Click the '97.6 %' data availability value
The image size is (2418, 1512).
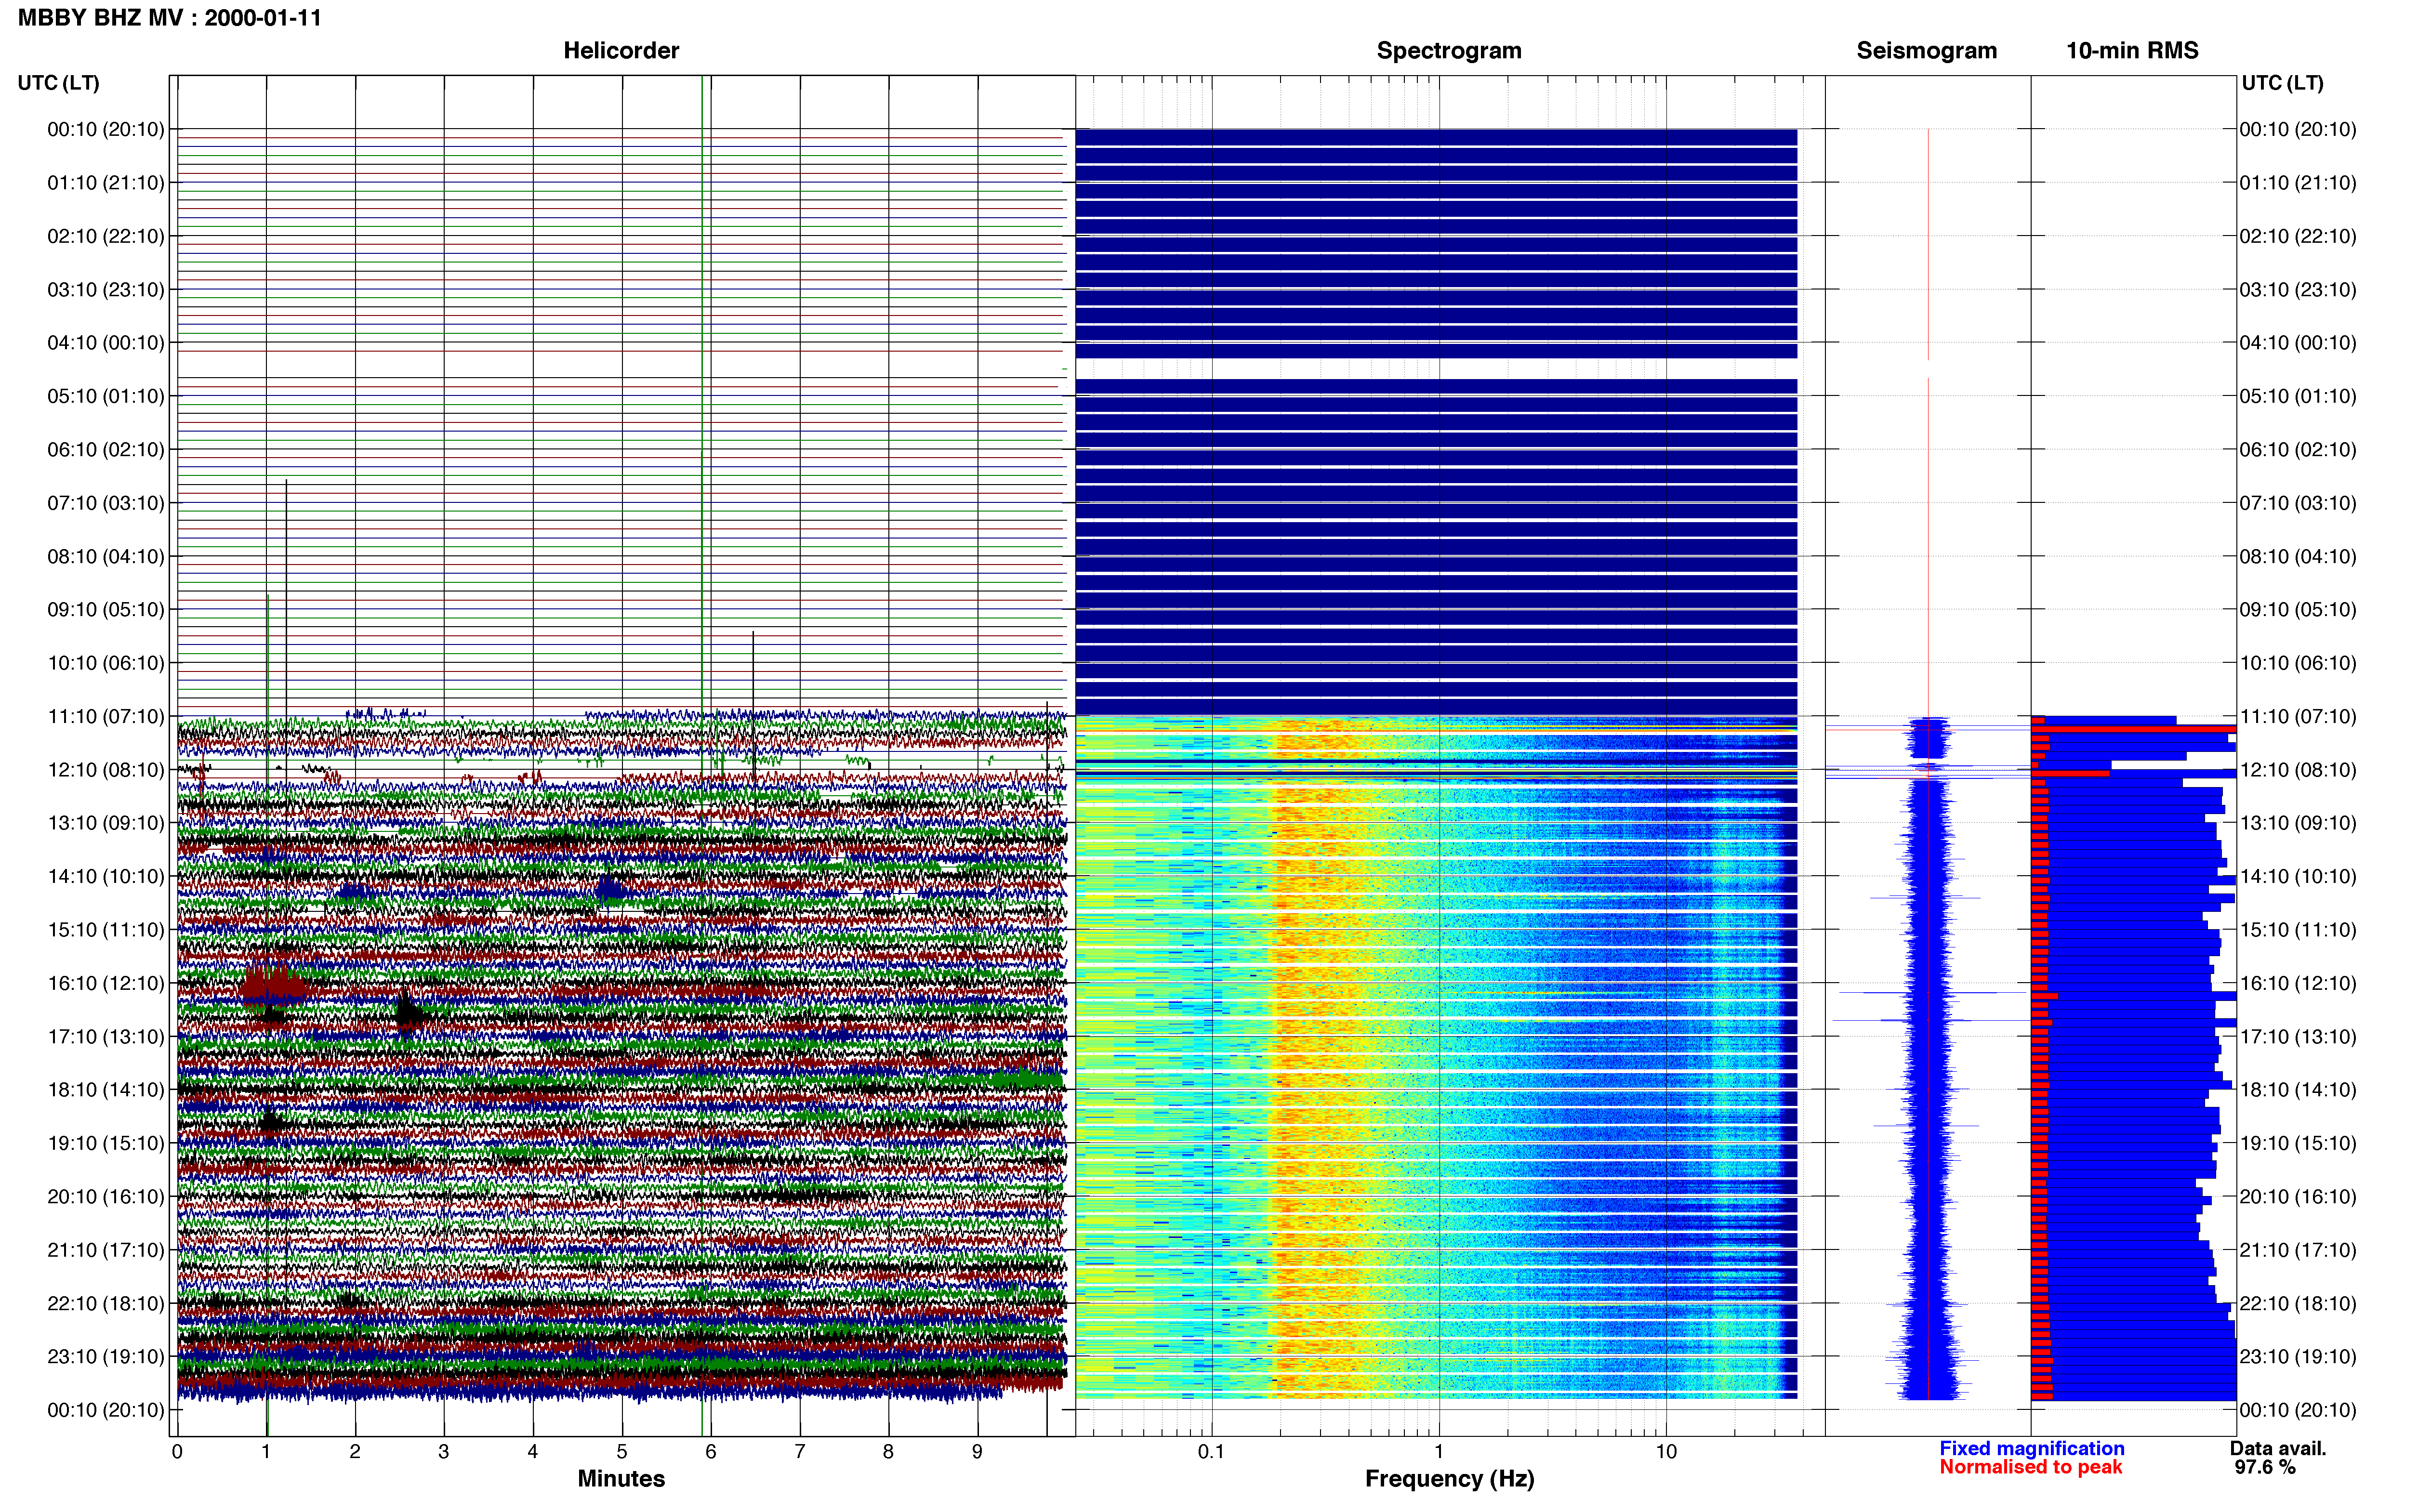(2265, 1467)
